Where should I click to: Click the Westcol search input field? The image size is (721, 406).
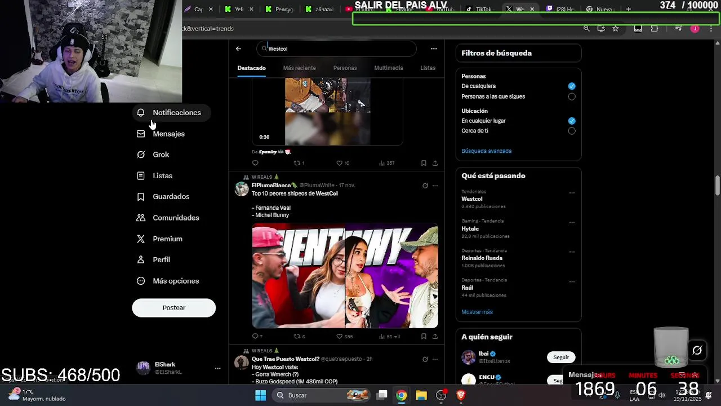pos(337,48)
